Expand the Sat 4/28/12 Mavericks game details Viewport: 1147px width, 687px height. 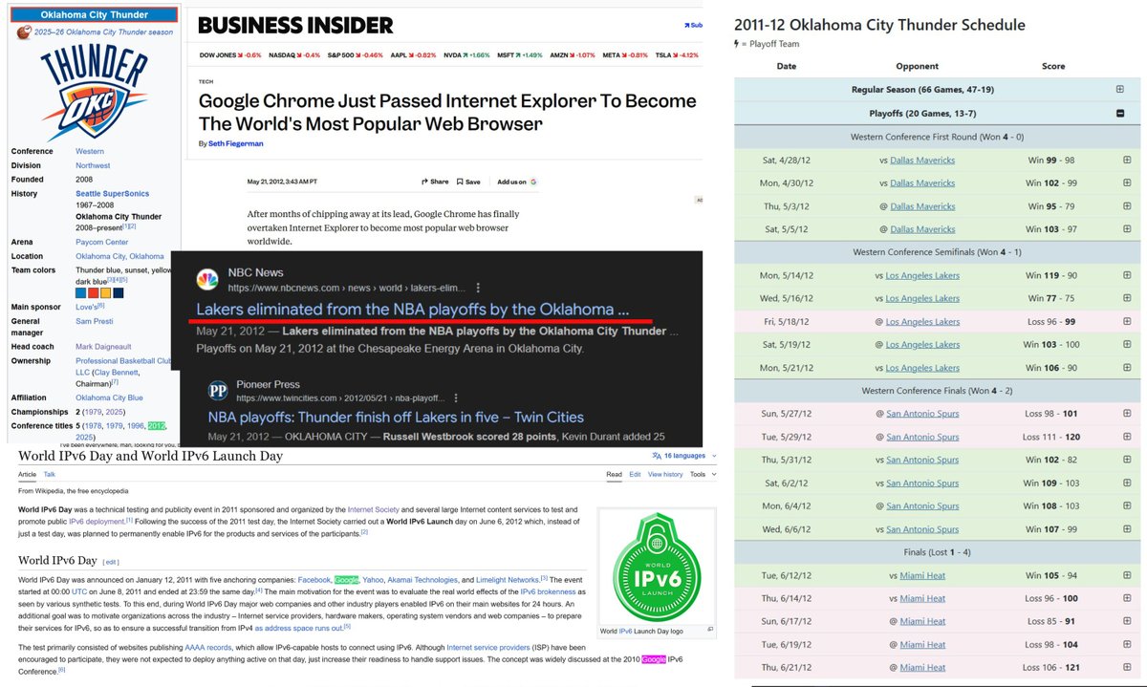tap(1127, 160)
